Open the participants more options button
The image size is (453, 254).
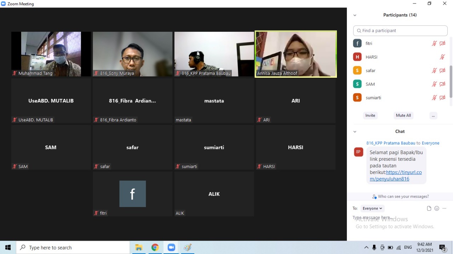point(433,116)
